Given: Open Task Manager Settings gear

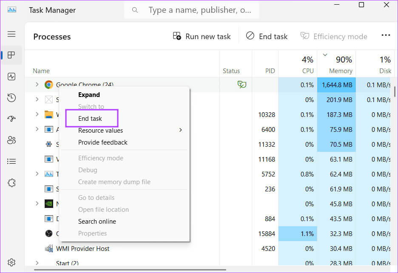Looking at the screenshot, I should tap(11, 262).
